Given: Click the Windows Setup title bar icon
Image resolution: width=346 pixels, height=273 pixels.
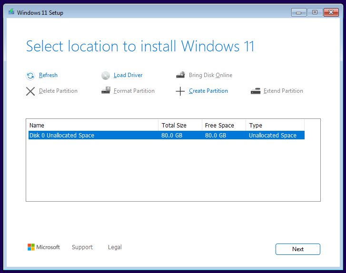Looking at the screenshot, I should pyautogui.click(x=11, y=12).
